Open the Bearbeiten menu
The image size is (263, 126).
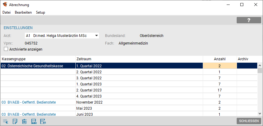[x=23, y=12]
